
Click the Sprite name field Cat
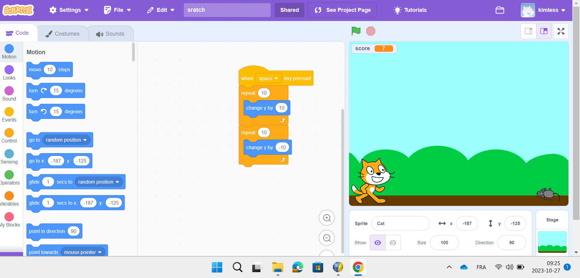tap(400, 223)
